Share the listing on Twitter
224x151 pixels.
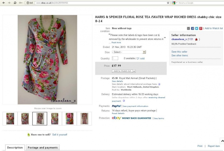[x=197, y=28]
